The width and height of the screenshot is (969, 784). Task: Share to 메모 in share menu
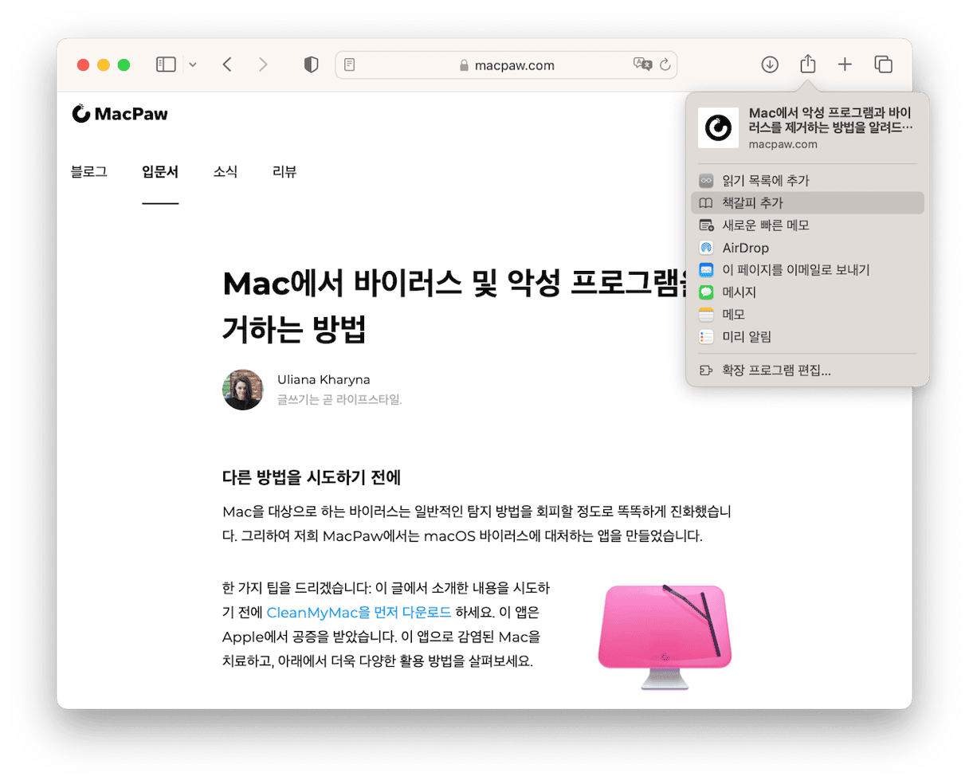[807, 315]
